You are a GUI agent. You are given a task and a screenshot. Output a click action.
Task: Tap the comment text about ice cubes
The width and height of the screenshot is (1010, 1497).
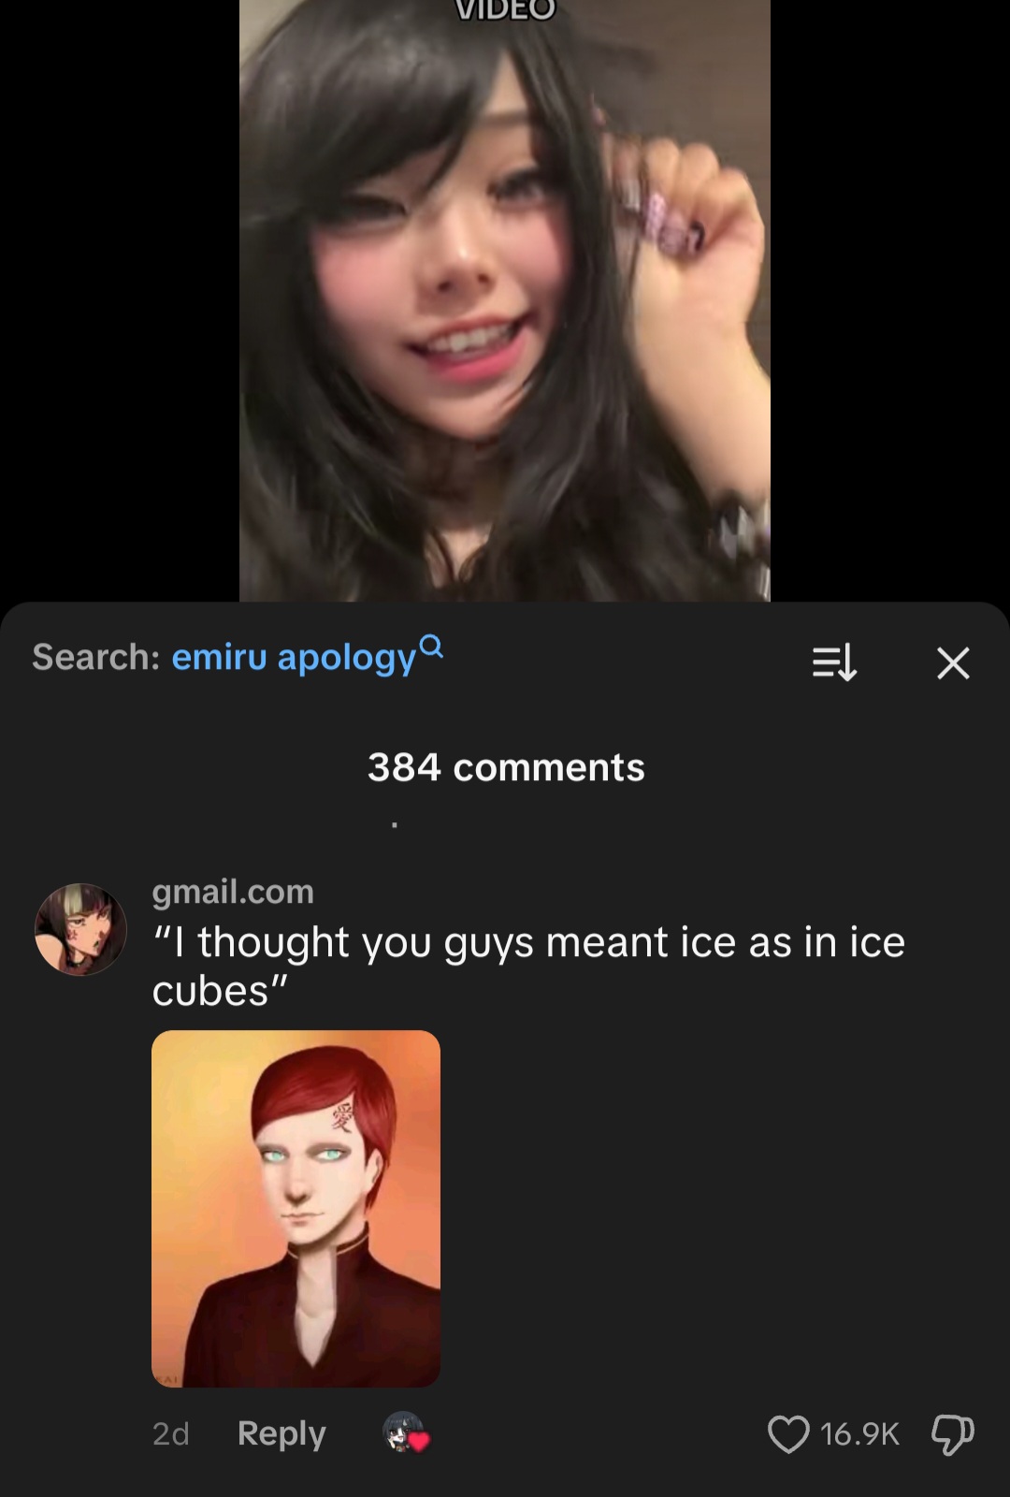click(528, 967)
